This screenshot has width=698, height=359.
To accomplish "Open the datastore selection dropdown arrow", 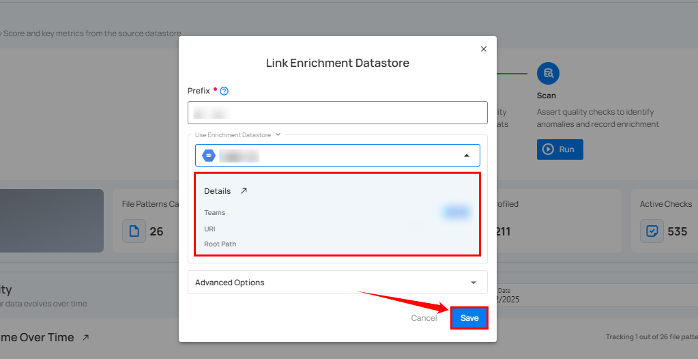I will coord(467,156).
